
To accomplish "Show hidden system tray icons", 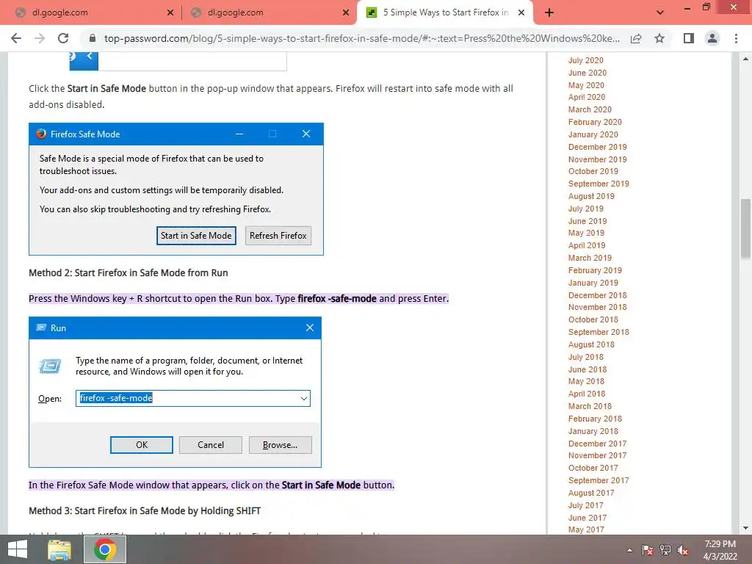I will click(629, 550).
